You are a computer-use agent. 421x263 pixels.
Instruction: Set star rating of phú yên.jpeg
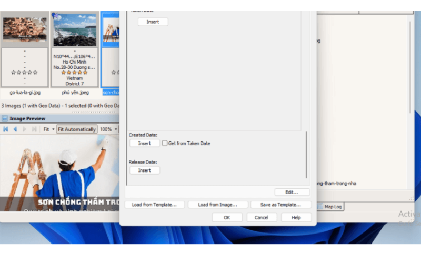[74, 73]
